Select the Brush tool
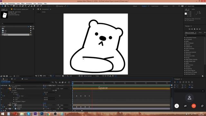 point(29,6)
